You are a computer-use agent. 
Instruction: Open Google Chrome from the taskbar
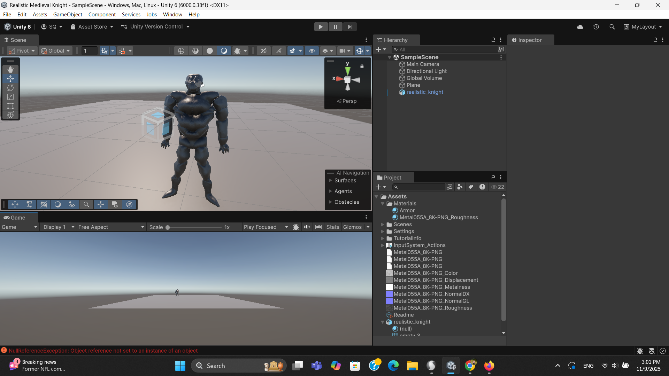pos(470,366)
